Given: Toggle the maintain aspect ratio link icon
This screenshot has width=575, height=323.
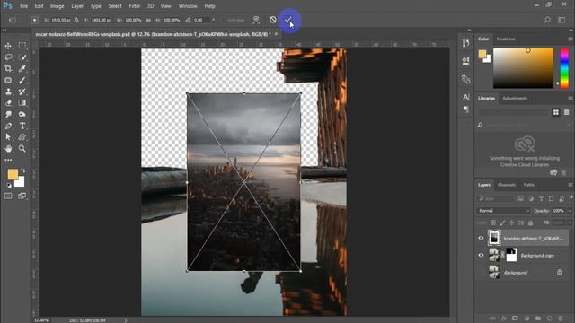Looking at the screenshot, I should click(x=148, y=20).
